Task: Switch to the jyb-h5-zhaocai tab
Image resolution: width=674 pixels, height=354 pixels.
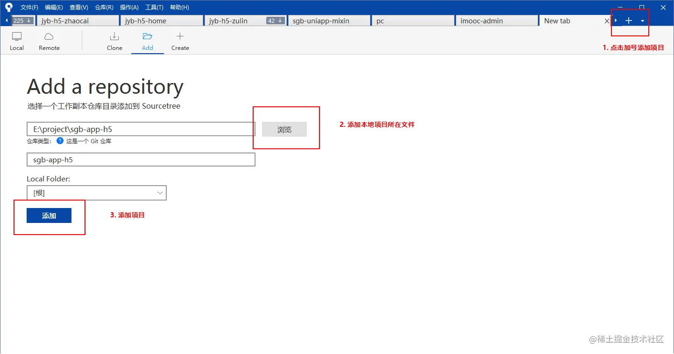Action: click(x=78, y=21)
